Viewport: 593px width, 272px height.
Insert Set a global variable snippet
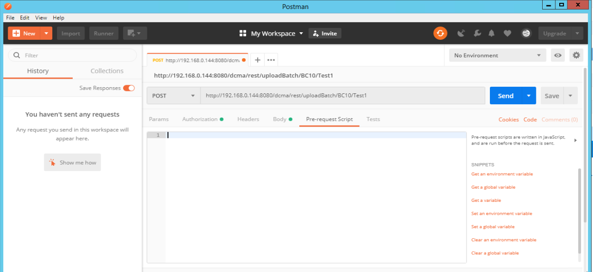tap(493, 227)
